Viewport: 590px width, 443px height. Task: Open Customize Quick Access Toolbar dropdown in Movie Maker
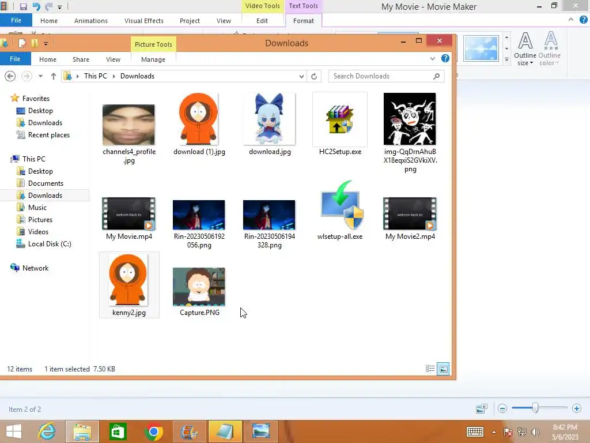[59, 7]
